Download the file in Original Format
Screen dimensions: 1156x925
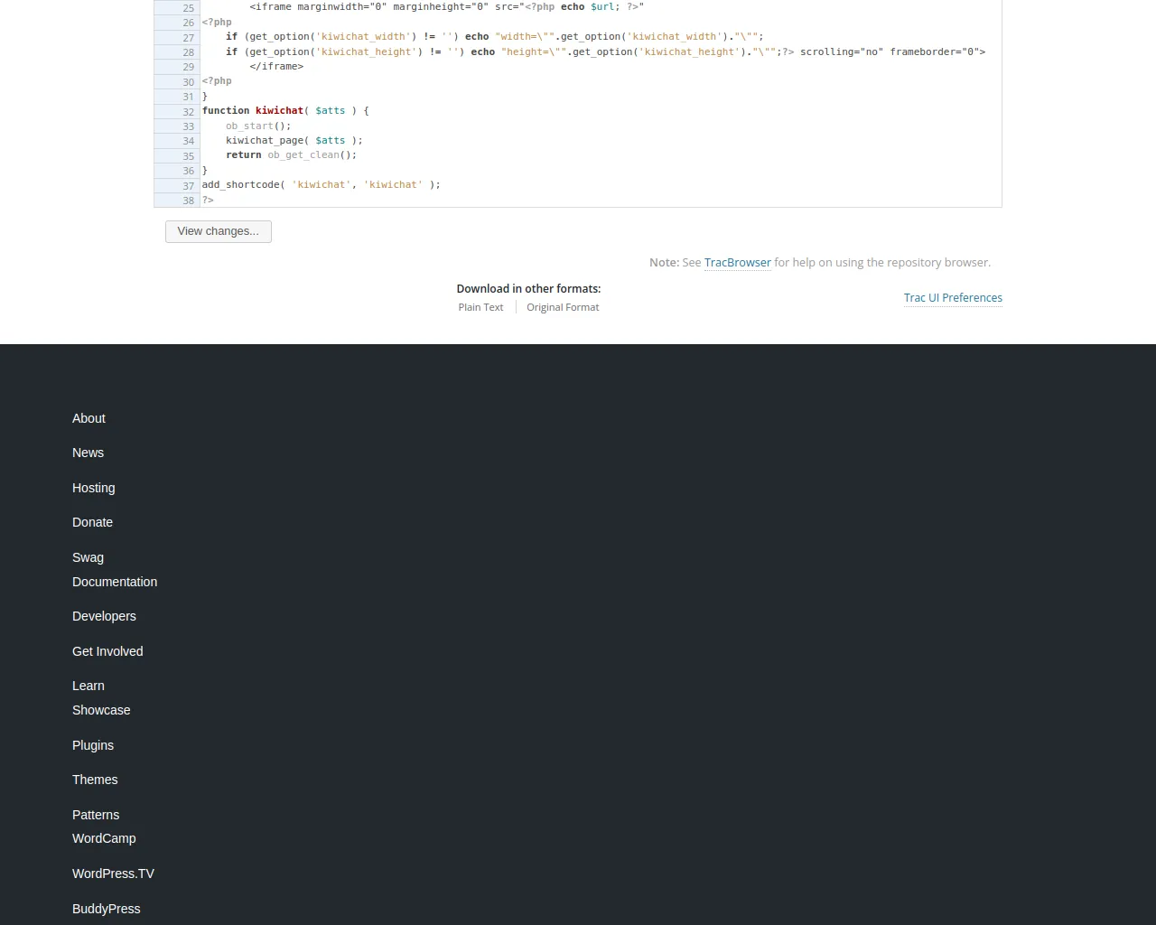click(563, 308)
